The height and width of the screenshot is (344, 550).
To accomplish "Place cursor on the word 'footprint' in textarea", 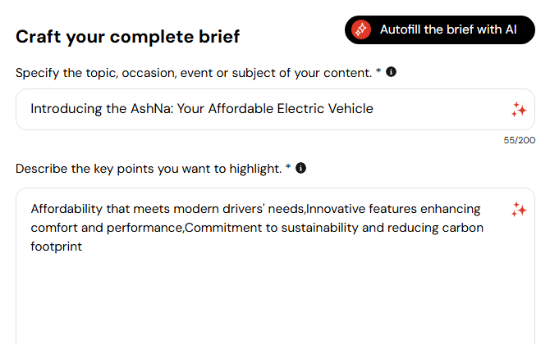I will point(57,245).
